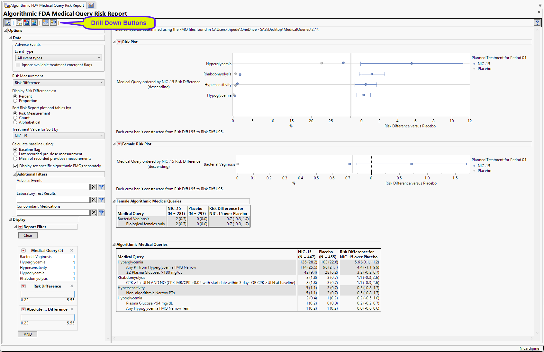The height and width of the screenshot is (352, 544).
Task: Select Hyperglycemia in Medical Query filter list
Action: [x=32, y=262]
